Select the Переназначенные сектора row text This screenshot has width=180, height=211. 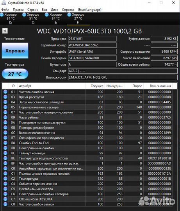pyautogui.click(x=39, y=107)
